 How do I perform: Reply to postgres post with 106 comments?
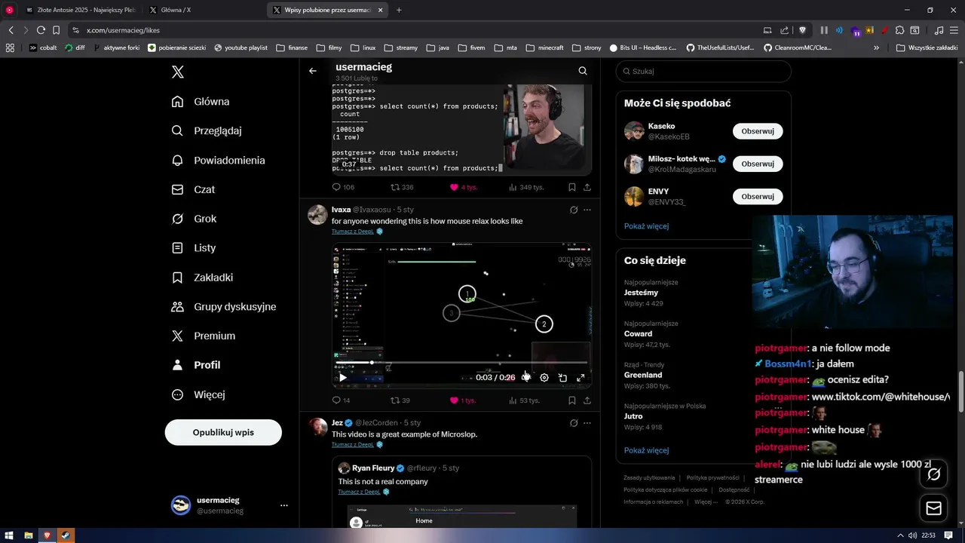[x=343, y=187]
